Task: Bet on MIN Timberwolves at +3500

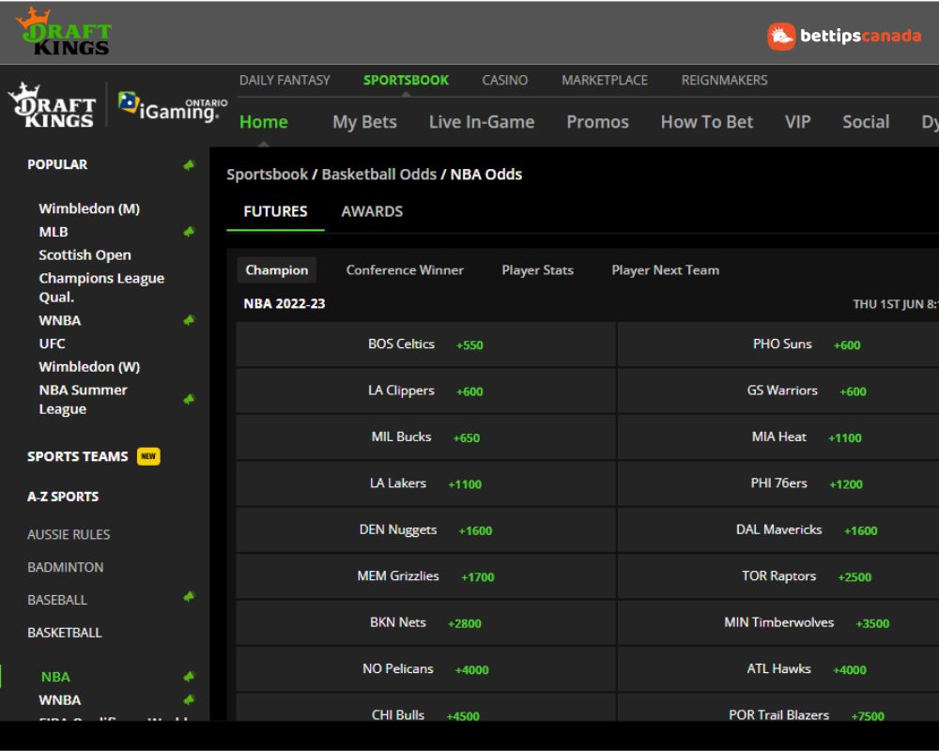Action: [x=778, y=622]
